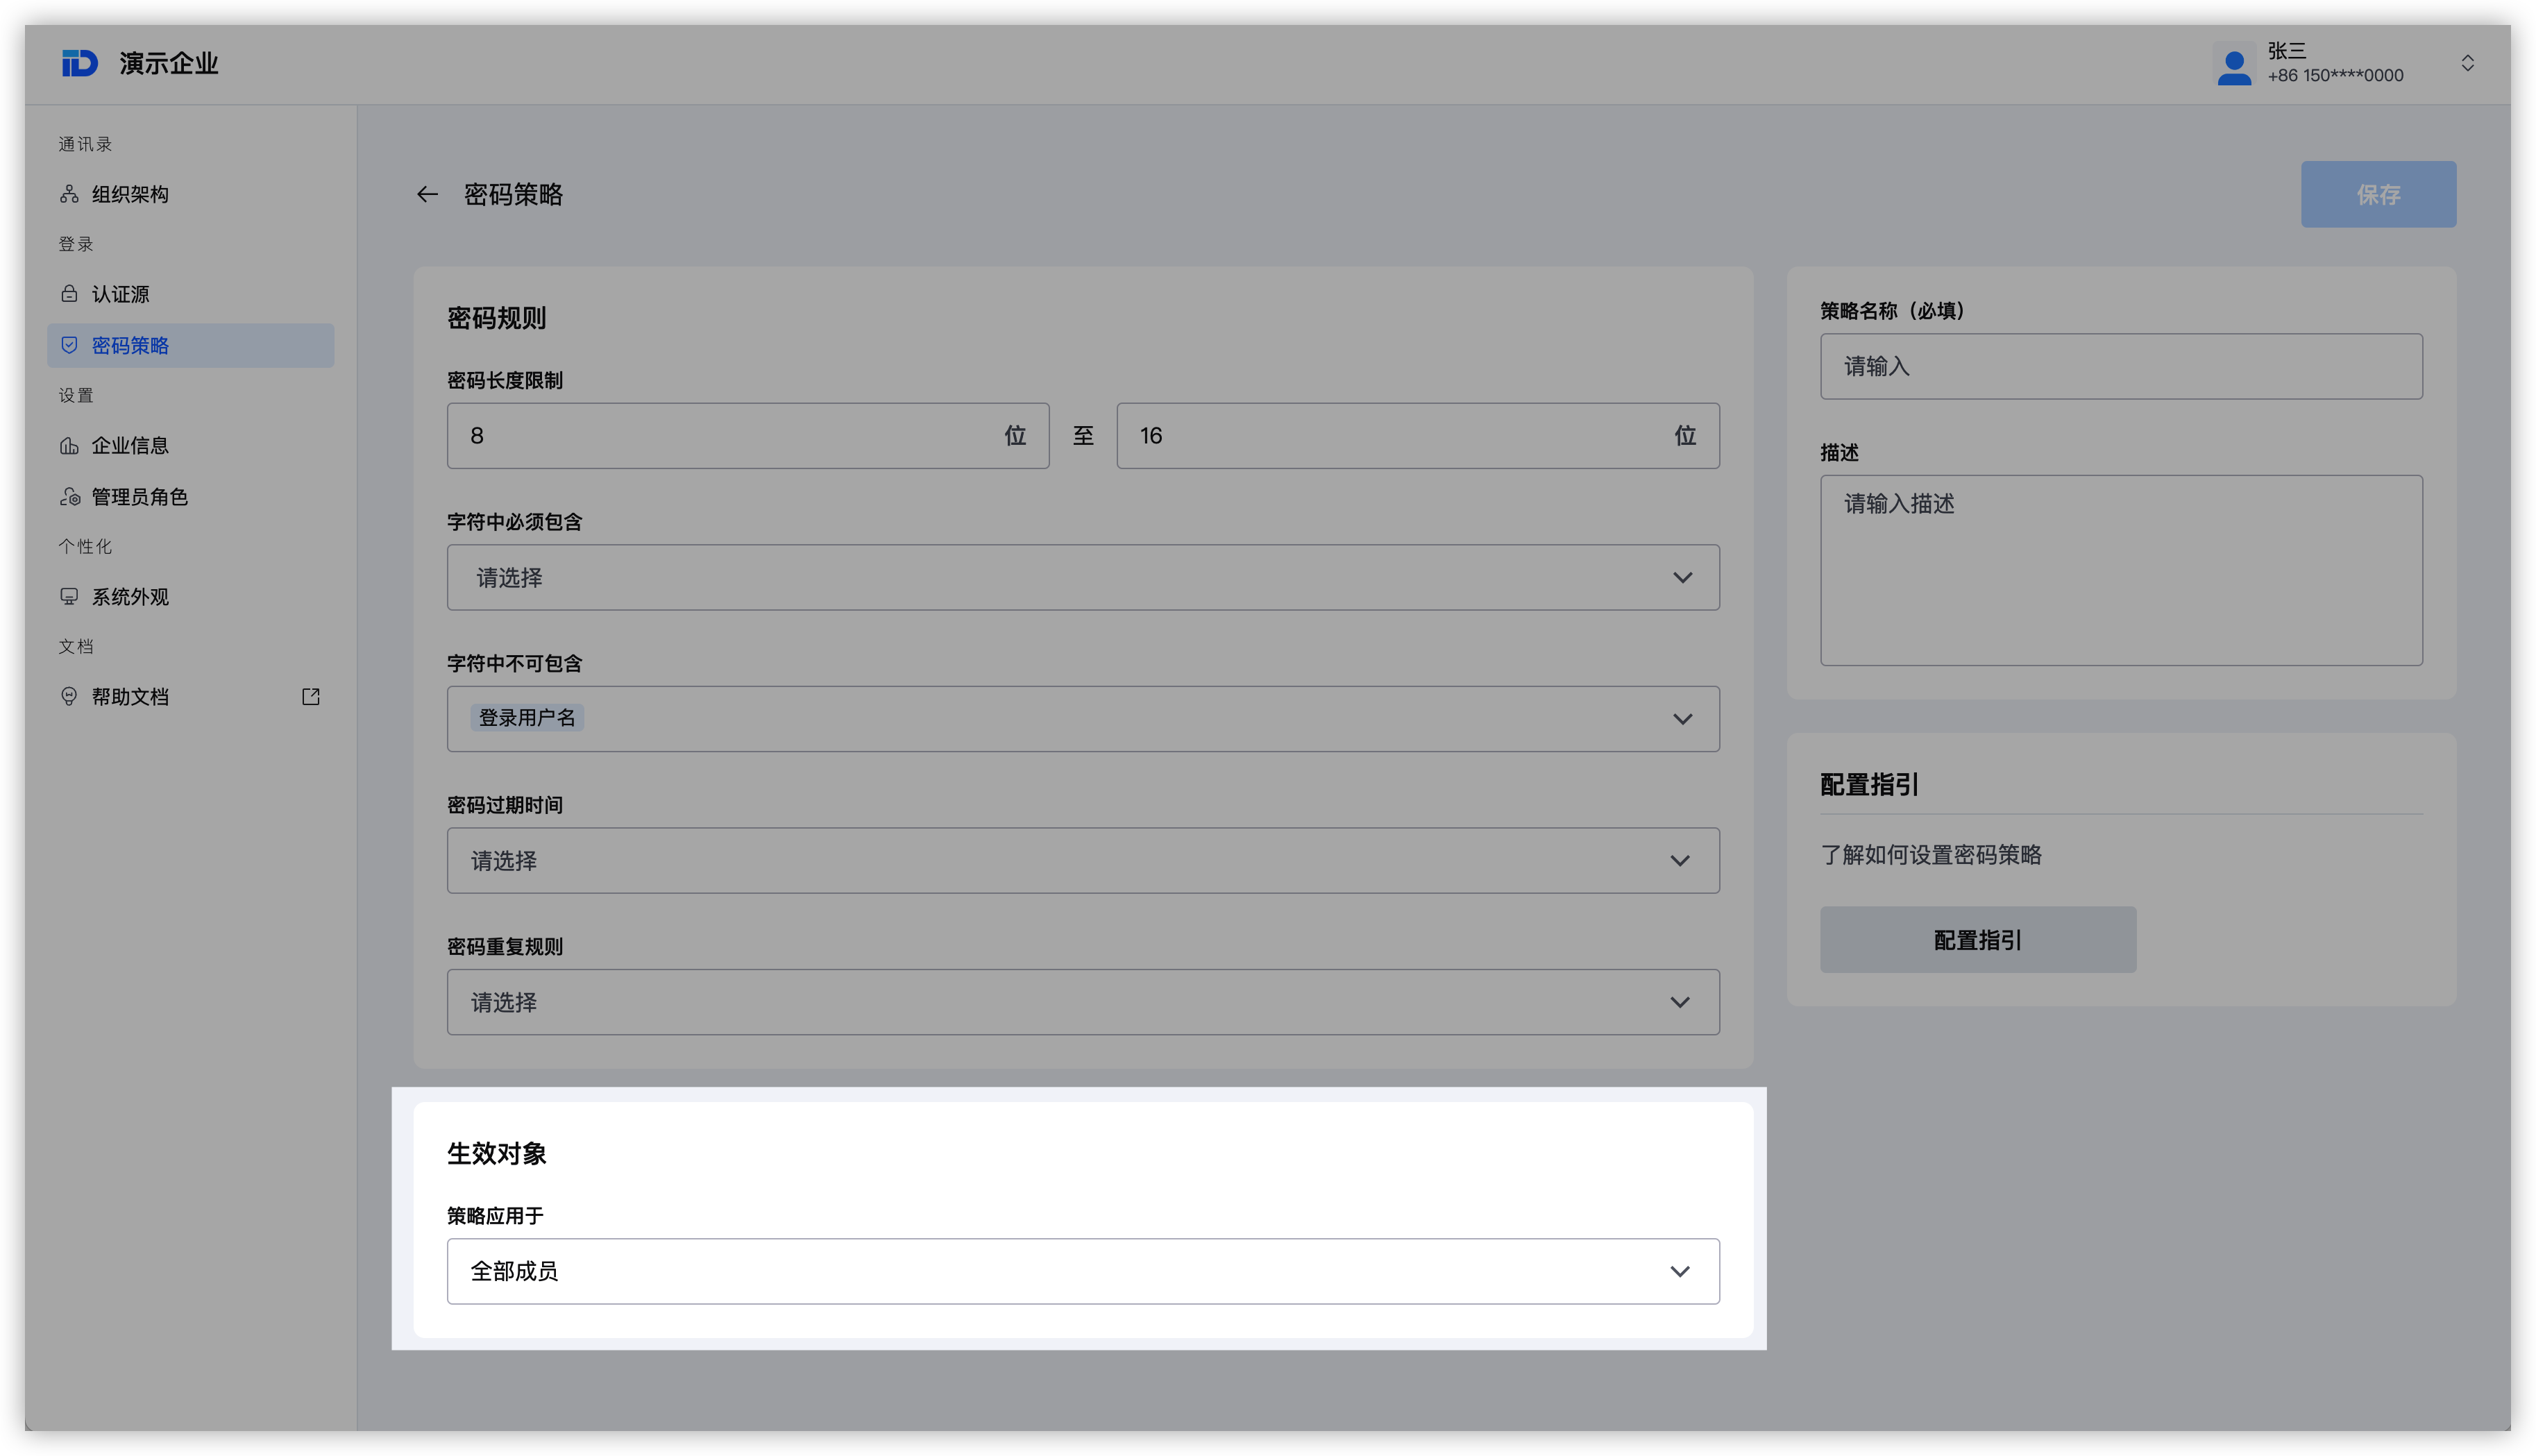Click the 配置指引 button

point(1977,940)
